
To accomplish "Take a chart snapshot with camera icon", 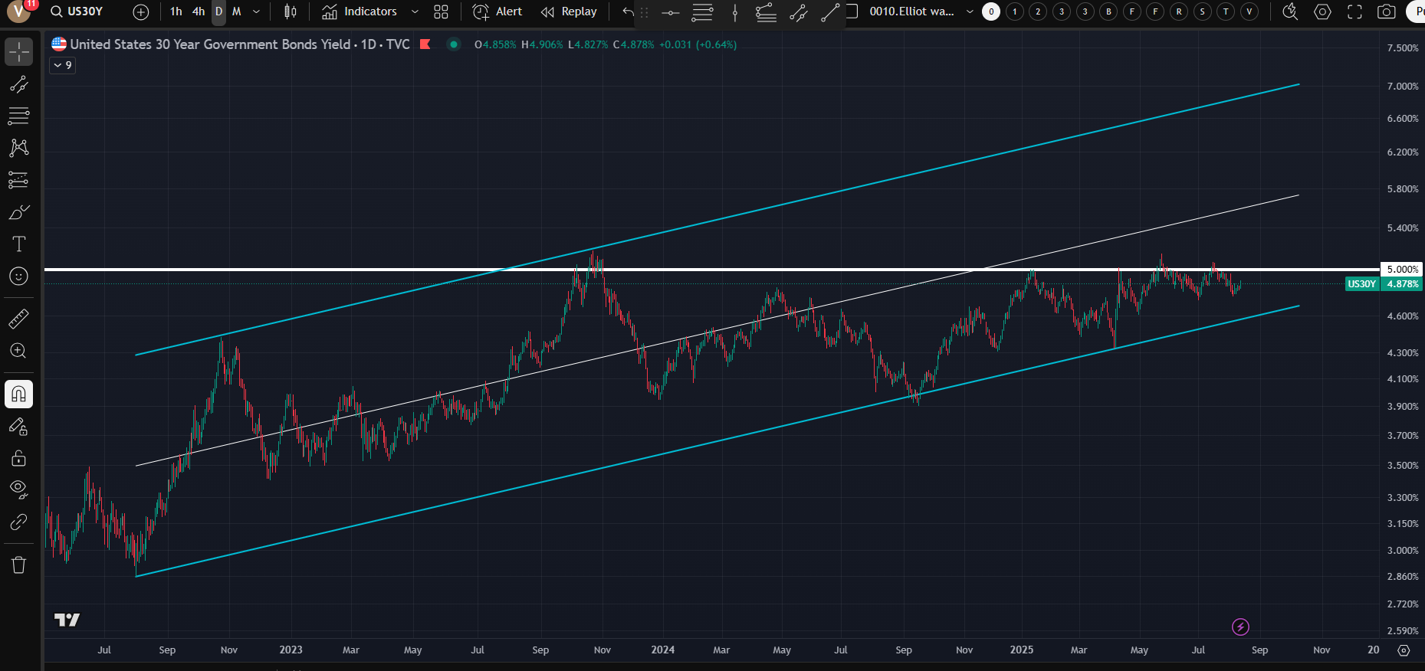I will tap(1386, 11).
